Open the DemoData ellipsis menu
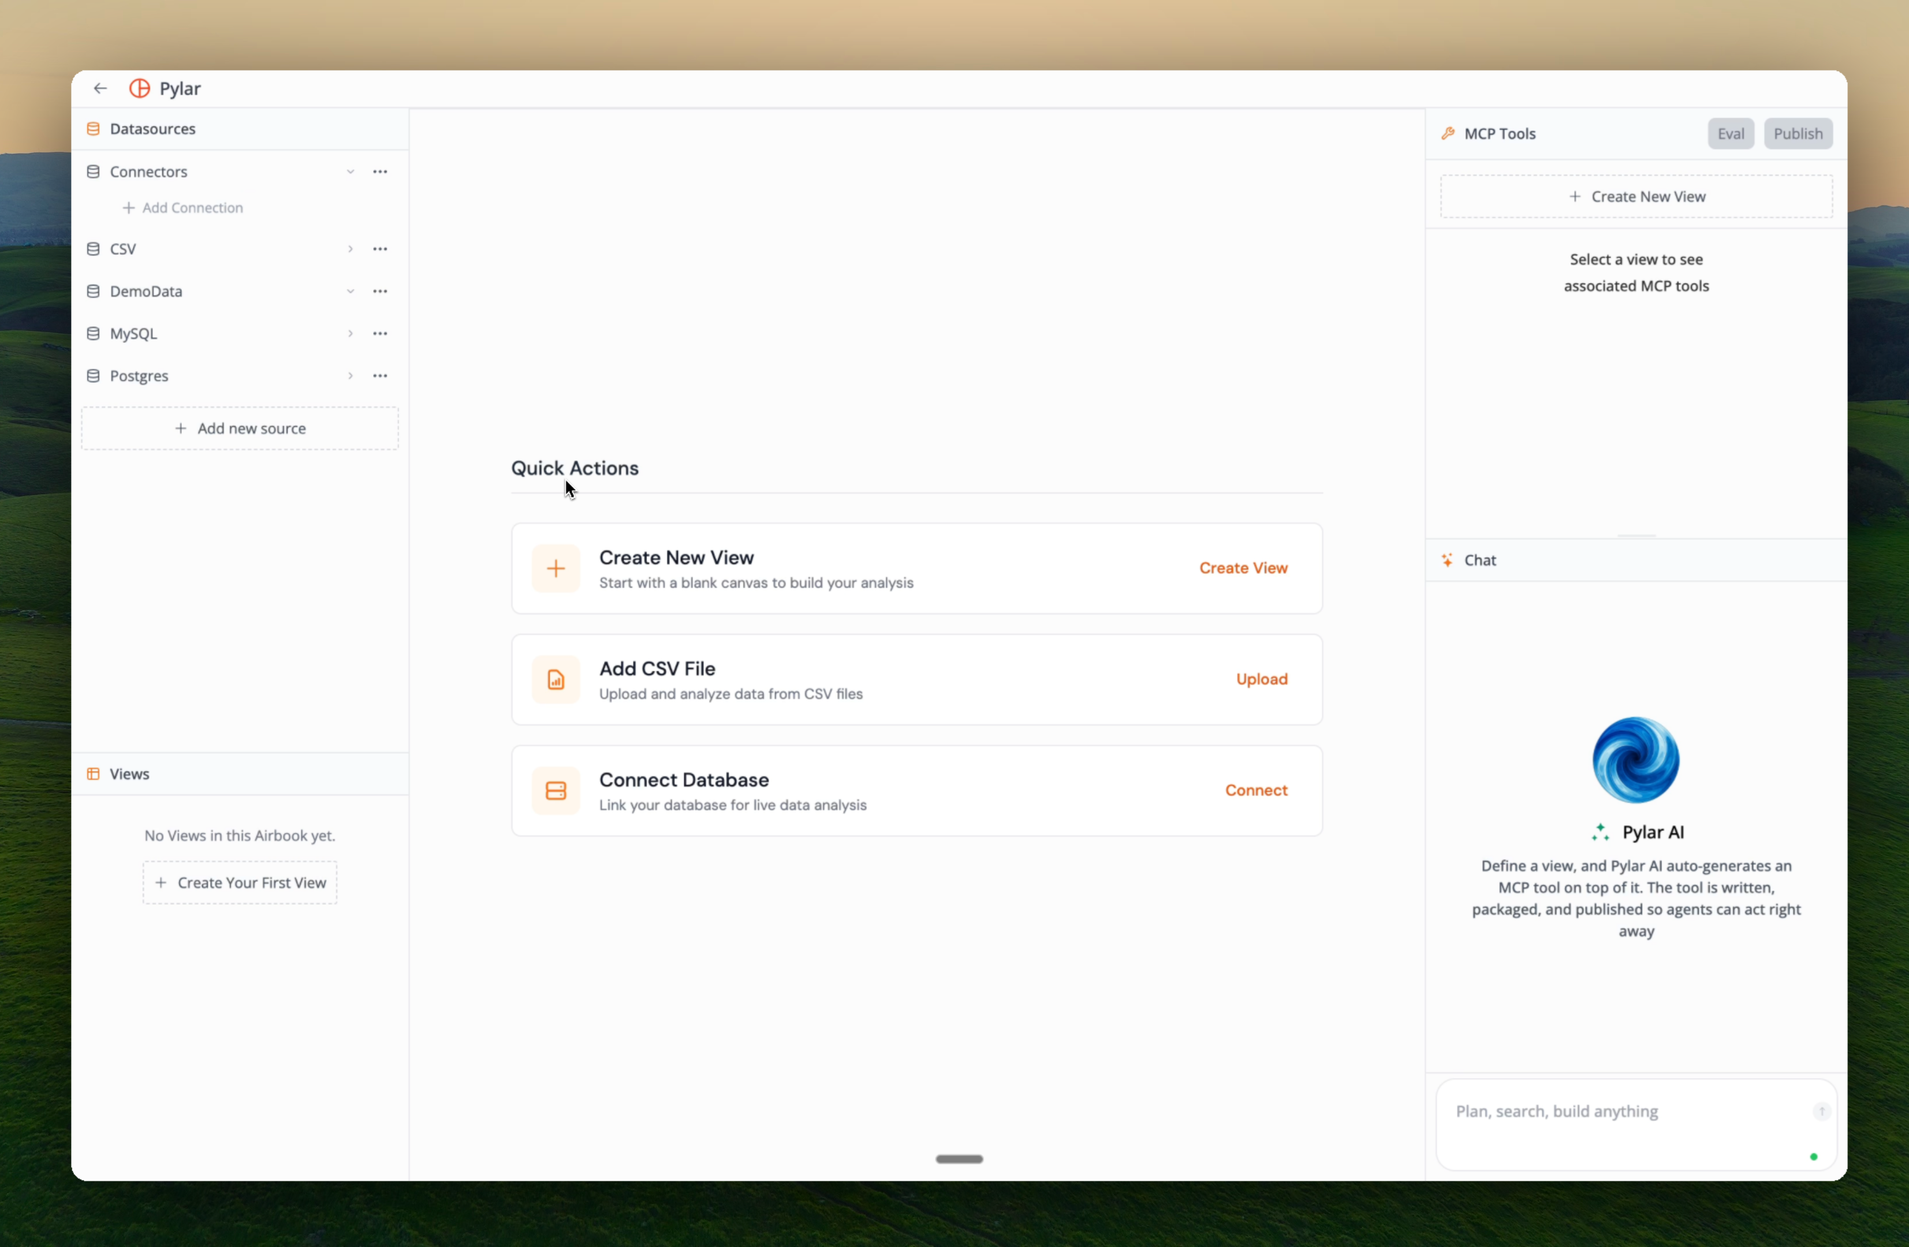Image resolution: width=1909 pixels, height=1247 pixels. pos(380,291)
